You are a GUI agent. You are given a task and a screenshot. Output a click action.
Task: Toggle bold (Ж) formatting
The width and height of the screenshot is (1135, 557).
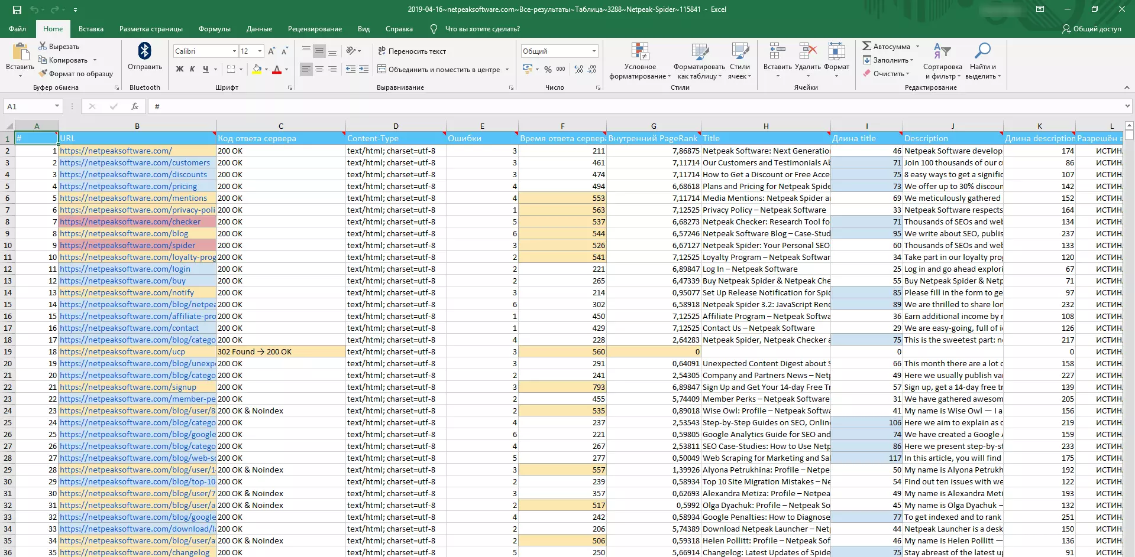(180, 69)
